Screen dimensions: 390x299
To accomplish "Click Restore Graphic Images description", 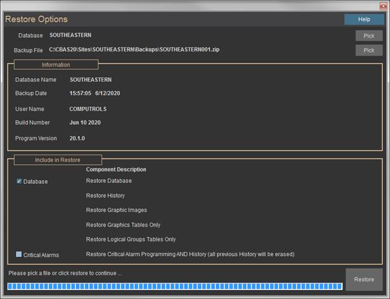I will 116,210.
